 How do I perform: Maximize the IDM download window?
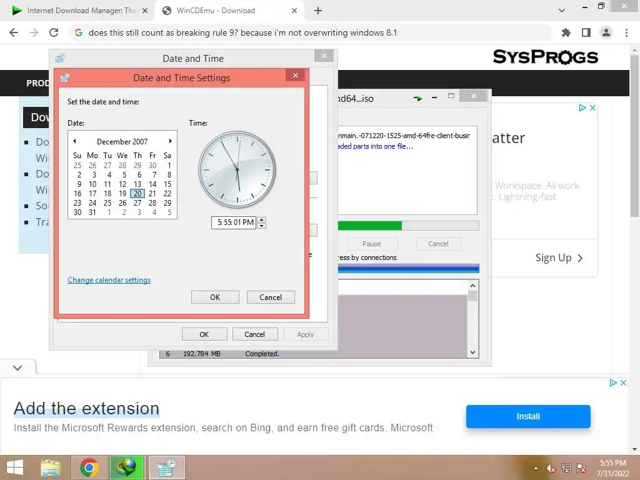451,96
